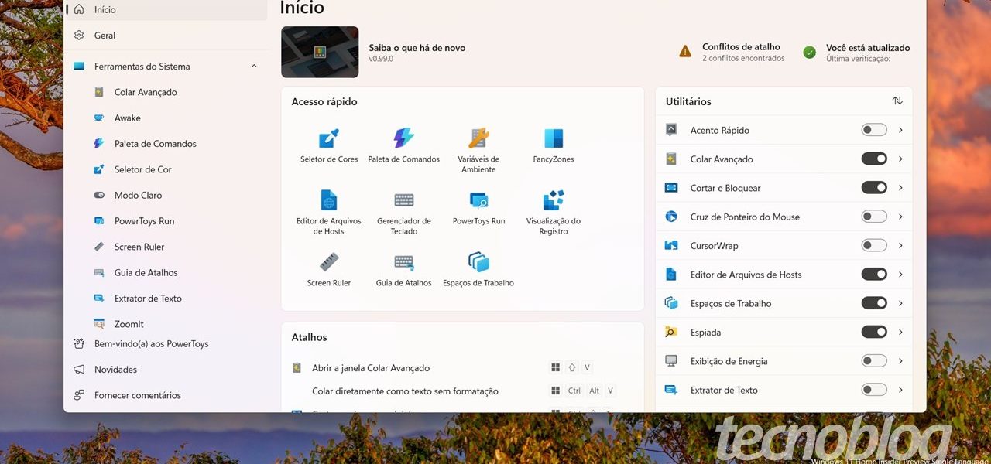Open Extrator de Texto details chevron
The image size is (991, 464).
click(x=900, y=390)
